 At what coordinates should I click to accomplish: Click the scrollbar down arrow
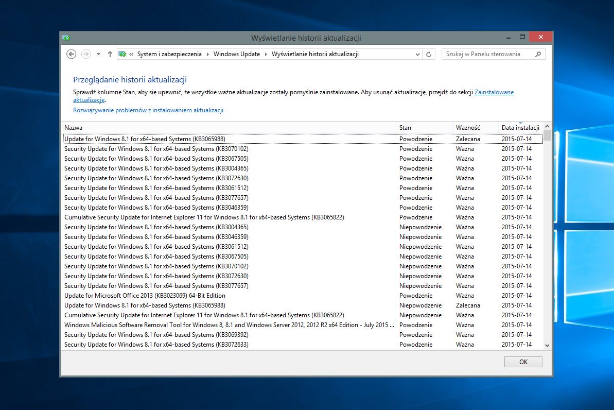[x=547, y=345]
